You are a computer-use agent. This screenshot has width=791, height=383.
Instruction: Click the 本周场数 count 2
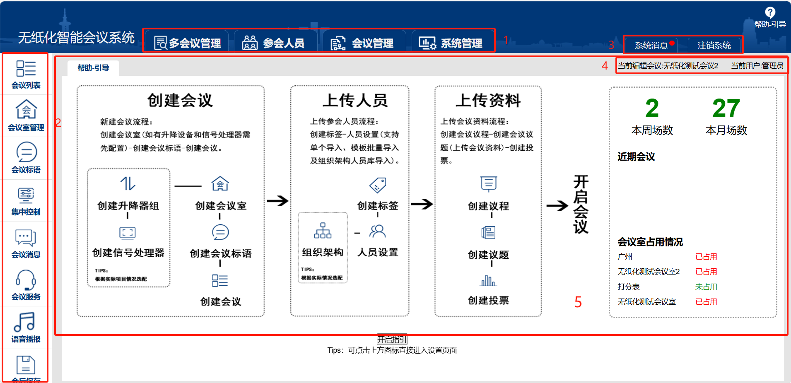652,108
